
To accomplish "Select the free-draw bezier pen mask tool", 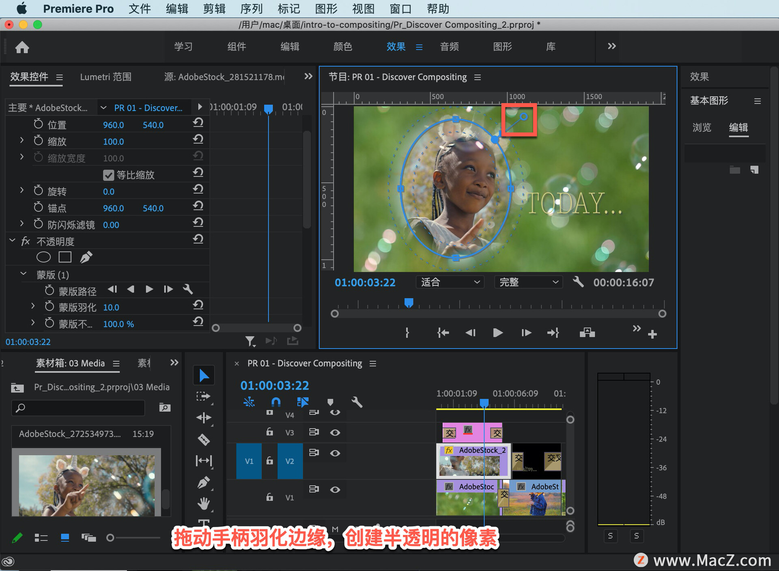I will pyautogui.click(x=86, y=257).
